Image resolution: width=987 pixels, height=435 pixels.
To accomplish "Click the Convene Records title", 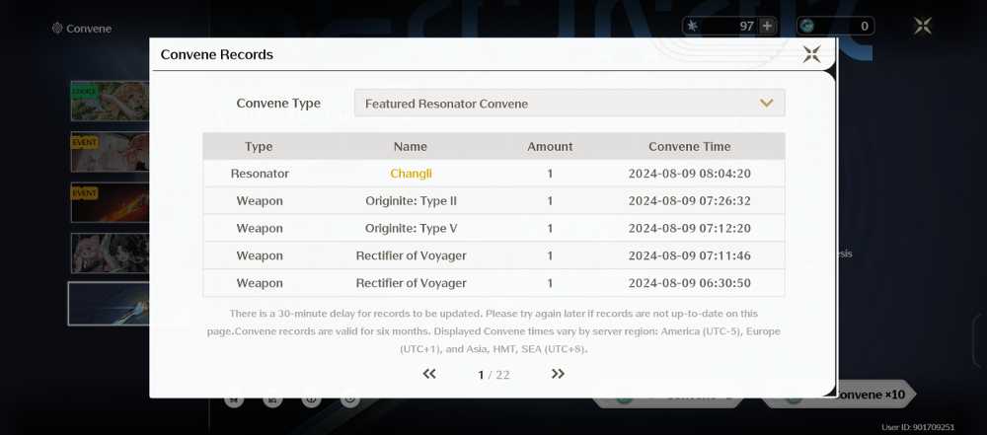I will (x=216, y=55).
